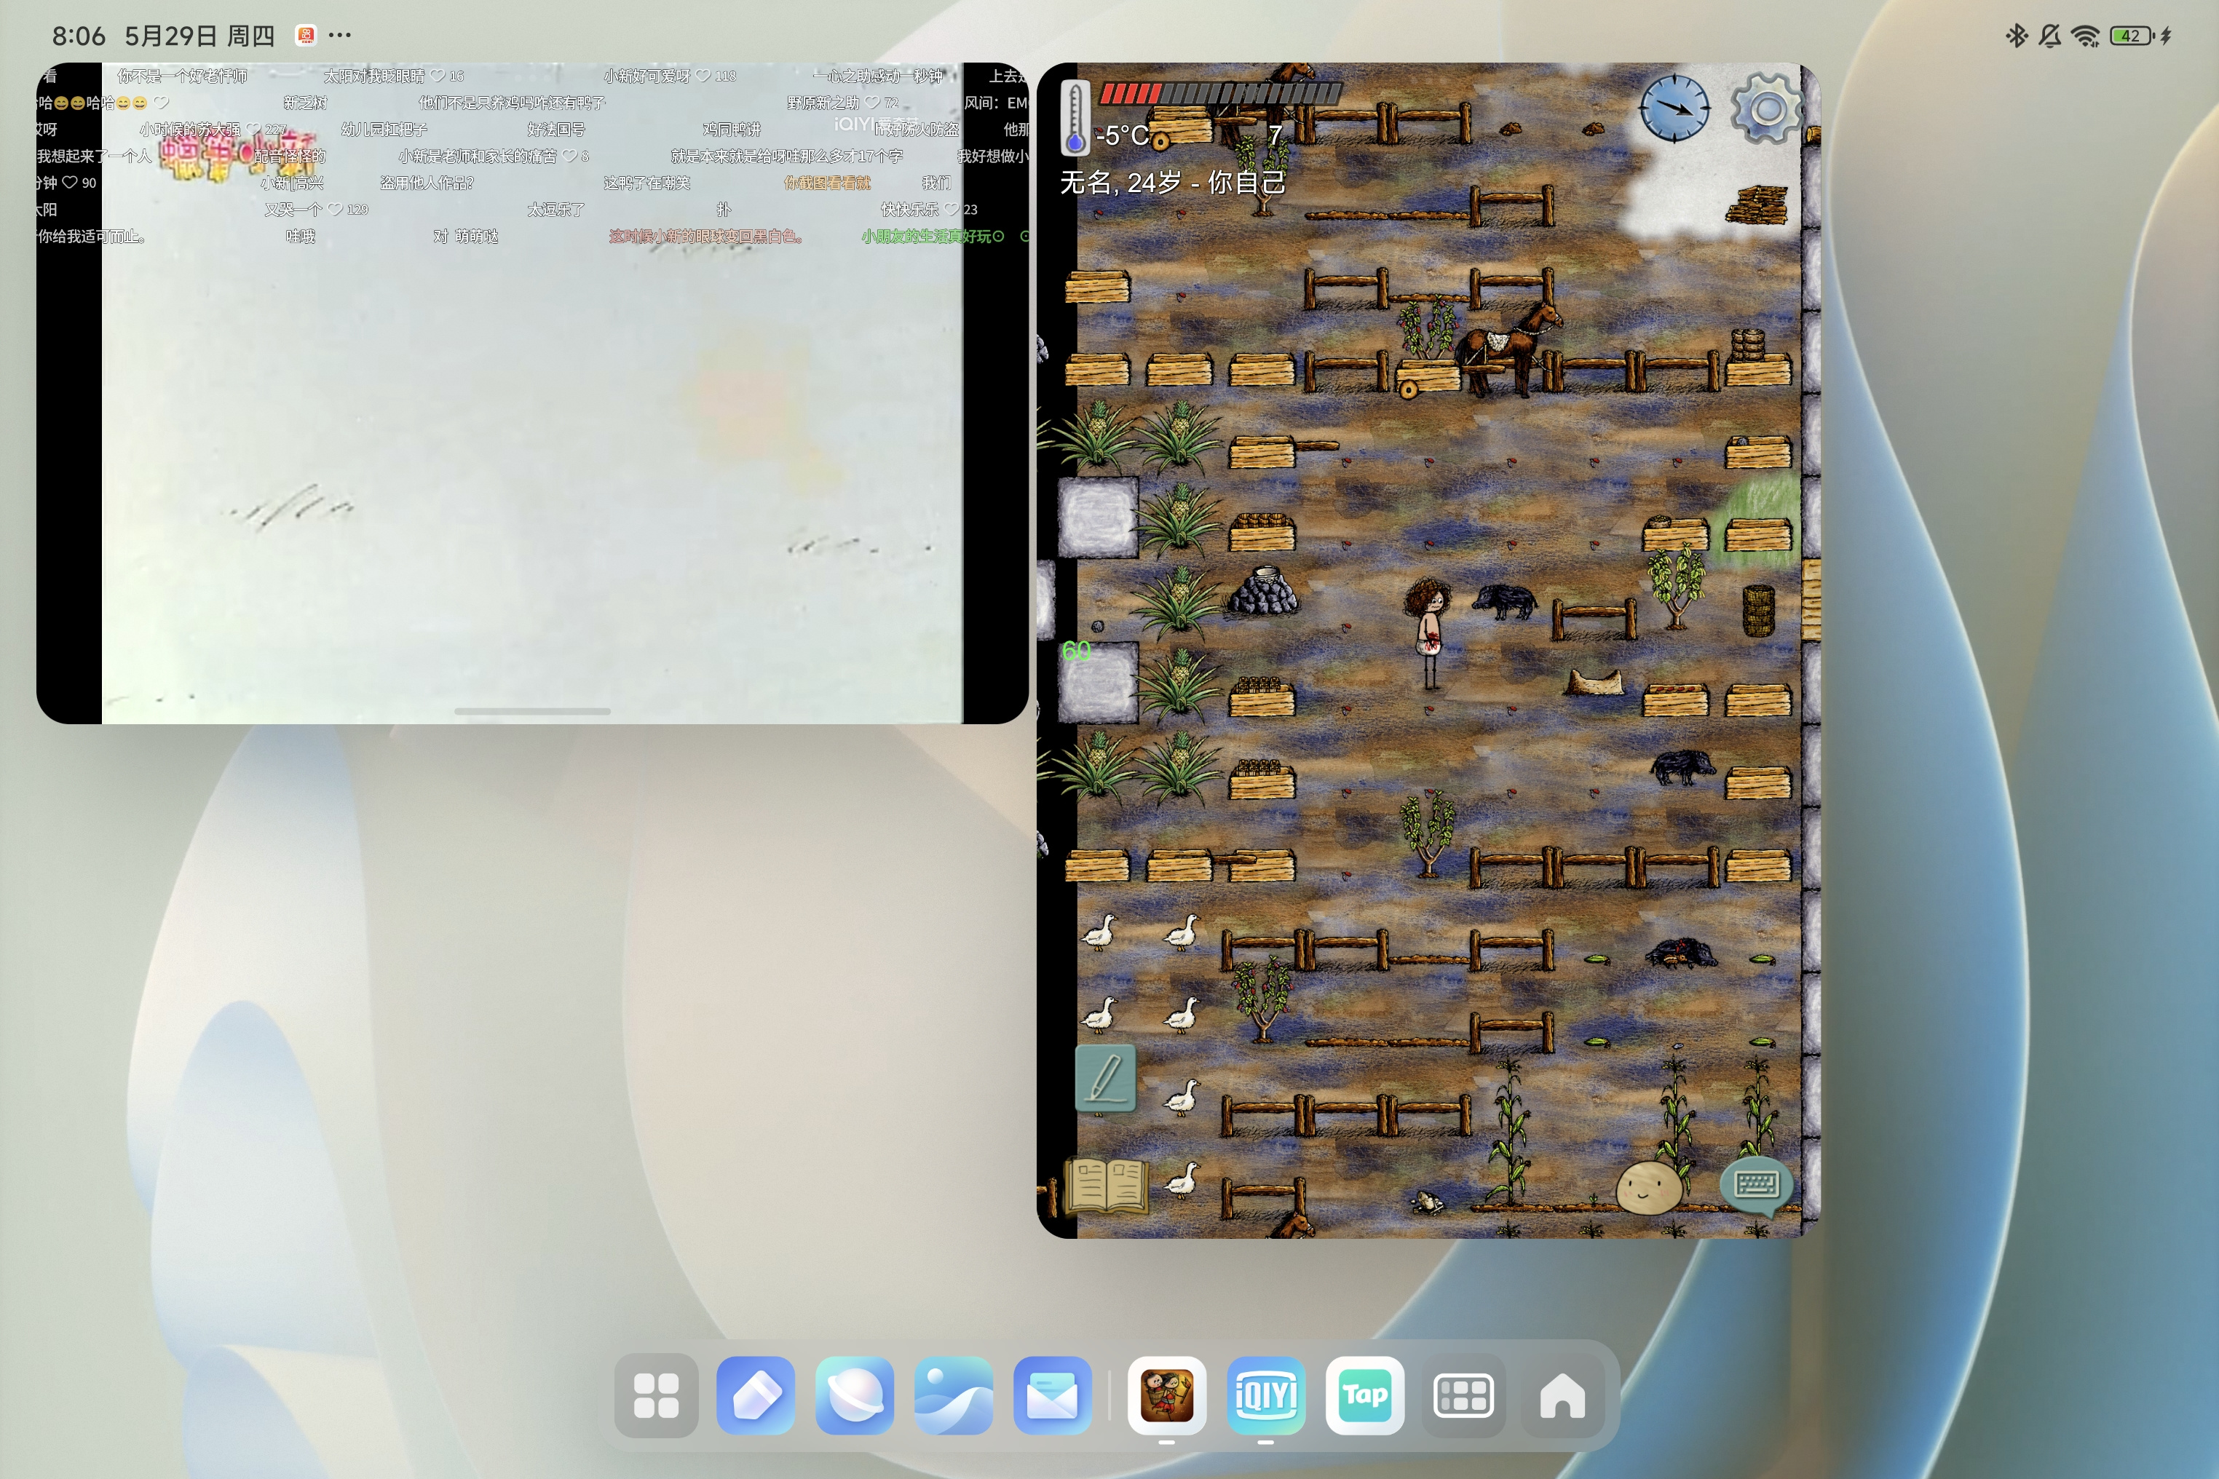Tap the bullet comment "鸡同鸭讲"
2219x1479 pixels.
coord(731,130)
